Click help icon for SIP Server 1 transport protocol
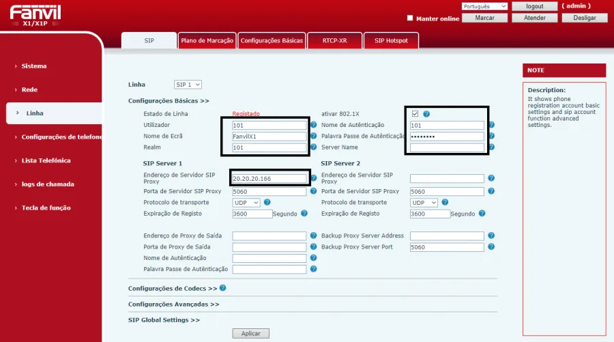The height and width of the screenshot is (342, 614). tap(267, 202)
